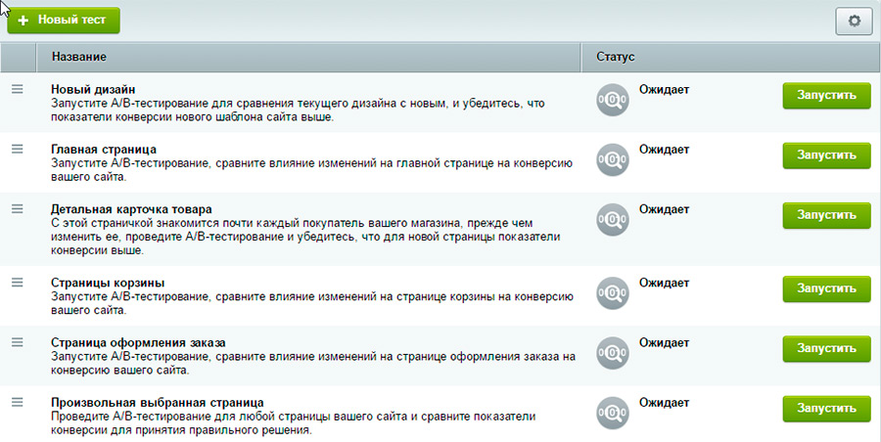The width and height of the screenshot is (881, 442).
Task: Click the Название column header
Action: [78, 58]
